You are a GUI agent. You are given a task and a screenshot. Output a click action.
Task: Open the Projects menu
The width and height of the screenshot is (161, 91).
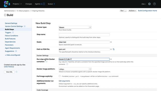[x=16, y=4]
